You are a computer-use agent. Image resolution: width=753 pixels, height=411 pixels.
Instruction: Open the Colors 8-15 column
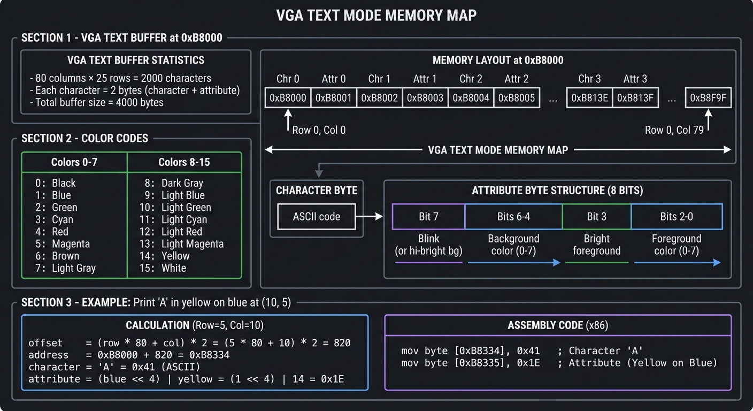point(185,162)
